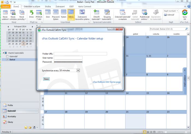Screen dimensions: 191x134
Task: Switch to the Den (day) view
Action: click(x=48, y=14)
